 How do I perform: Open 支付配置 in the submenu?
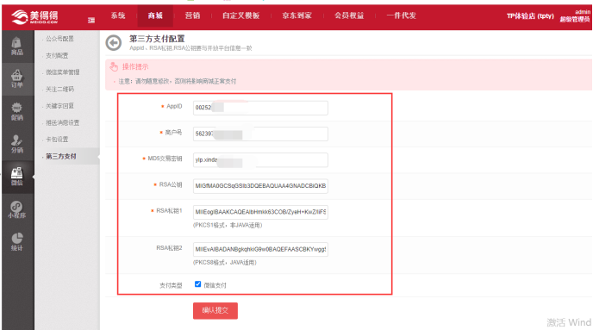(57, 55)
